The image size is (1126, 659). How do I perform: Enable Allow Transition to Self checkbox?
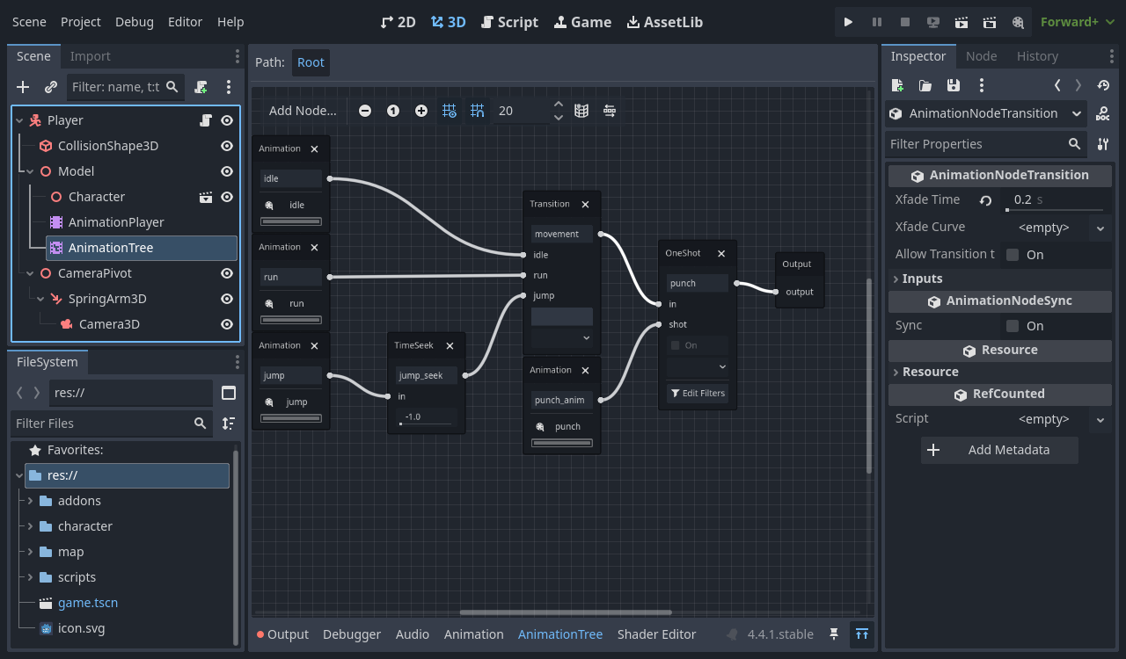pos(1013,255)
